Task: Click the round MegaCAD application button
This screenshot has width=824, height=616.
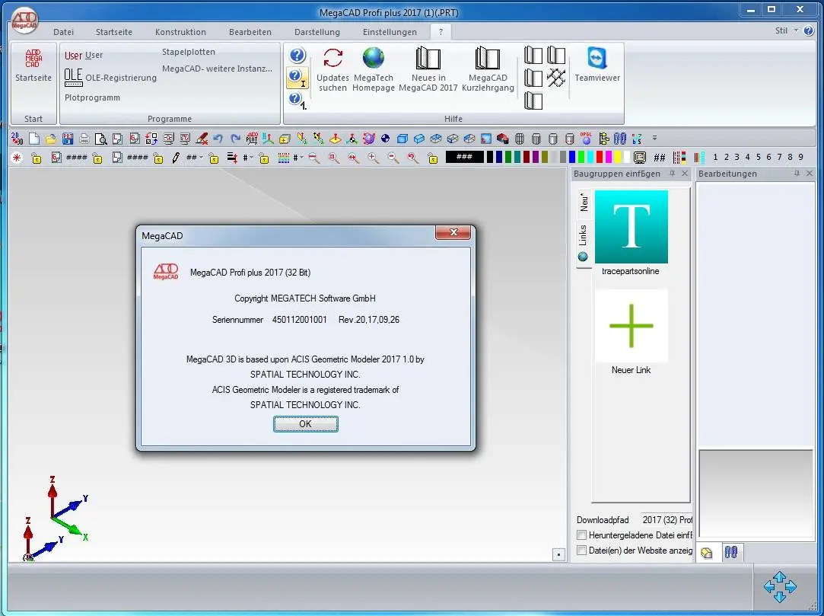Action: click(x=24, y=20)
